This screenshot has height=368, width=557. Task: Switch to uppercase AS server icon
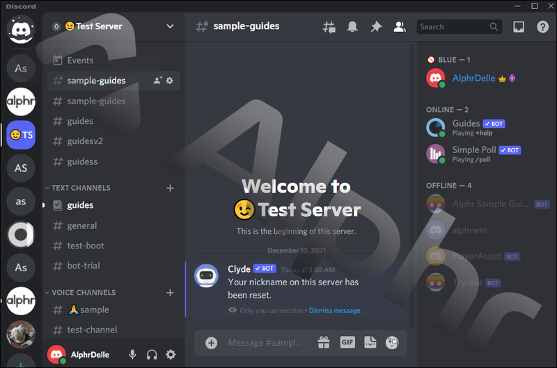[21, 168]
